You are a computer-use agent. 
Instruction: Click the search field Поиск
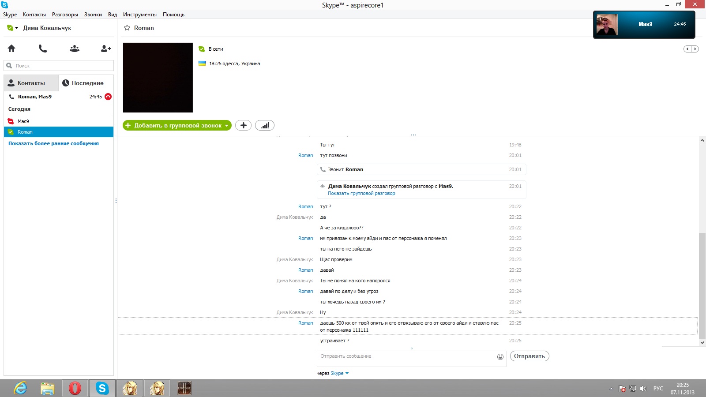[59, 66]
